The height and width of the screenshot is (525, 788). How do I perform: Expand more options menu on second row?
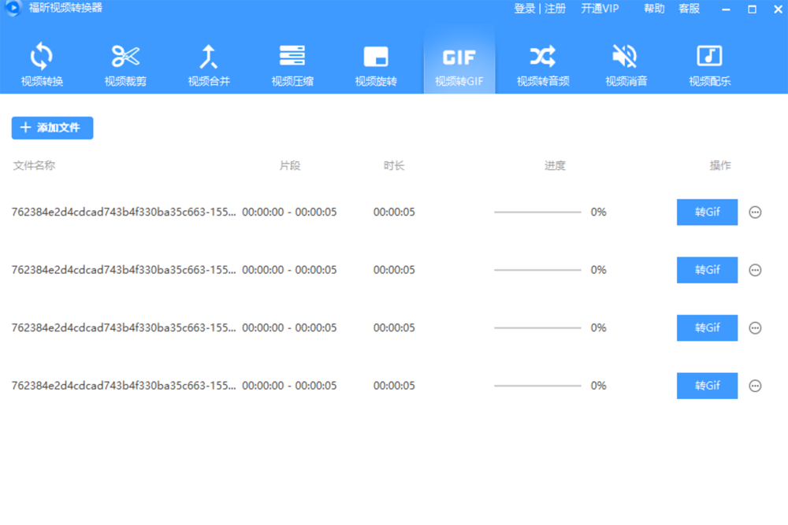[x=755, y=270]
